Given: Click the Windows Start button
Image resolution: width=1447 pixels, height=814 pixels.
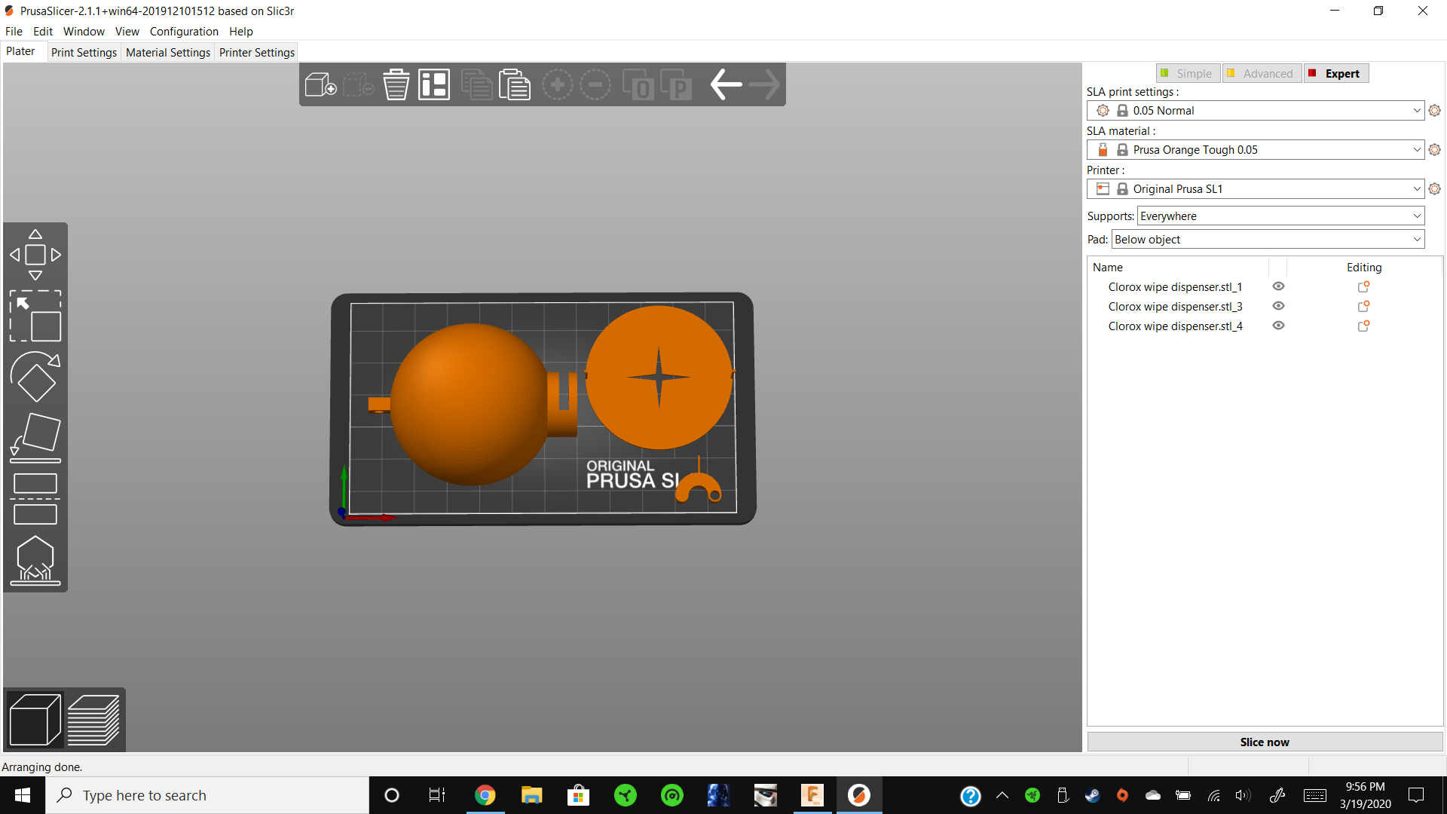Looking at the screenshot, I should click(23, 795).
